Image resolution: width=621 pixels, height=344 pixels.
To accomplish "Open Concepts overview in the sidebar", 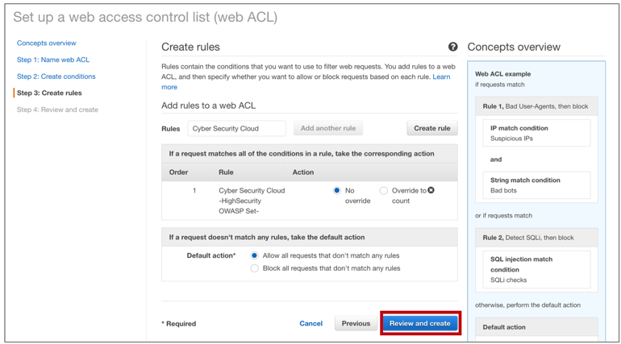I will pos(47,44).
